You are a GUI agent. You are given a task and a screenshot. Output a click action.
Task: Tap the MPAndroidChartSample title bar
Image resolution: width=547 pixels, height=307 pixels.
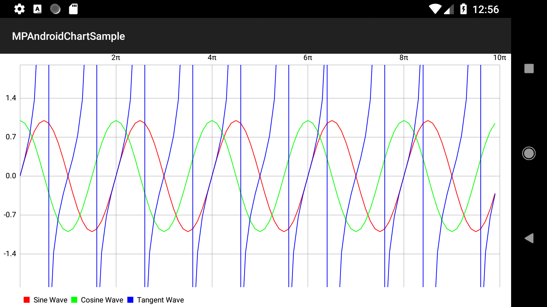pyautogui.click(x=68, y=36)
